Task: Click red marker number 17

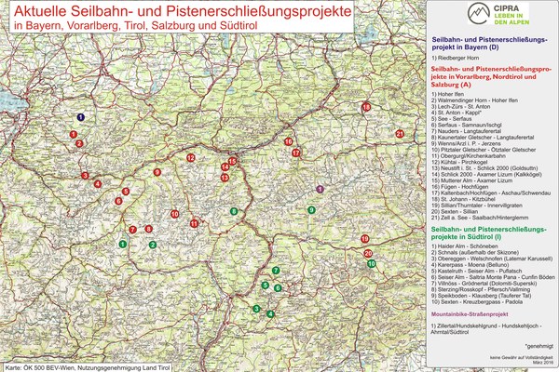Action: coord(295,153)
